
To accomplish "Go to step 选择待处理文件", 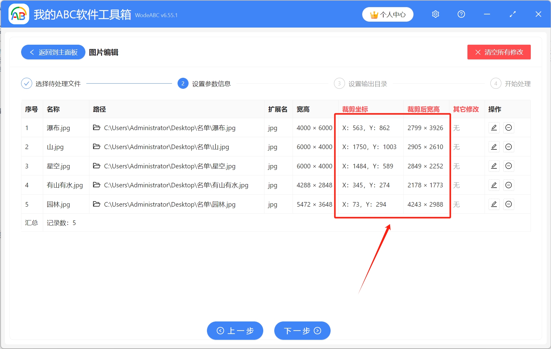I will [x=51, y=84].
